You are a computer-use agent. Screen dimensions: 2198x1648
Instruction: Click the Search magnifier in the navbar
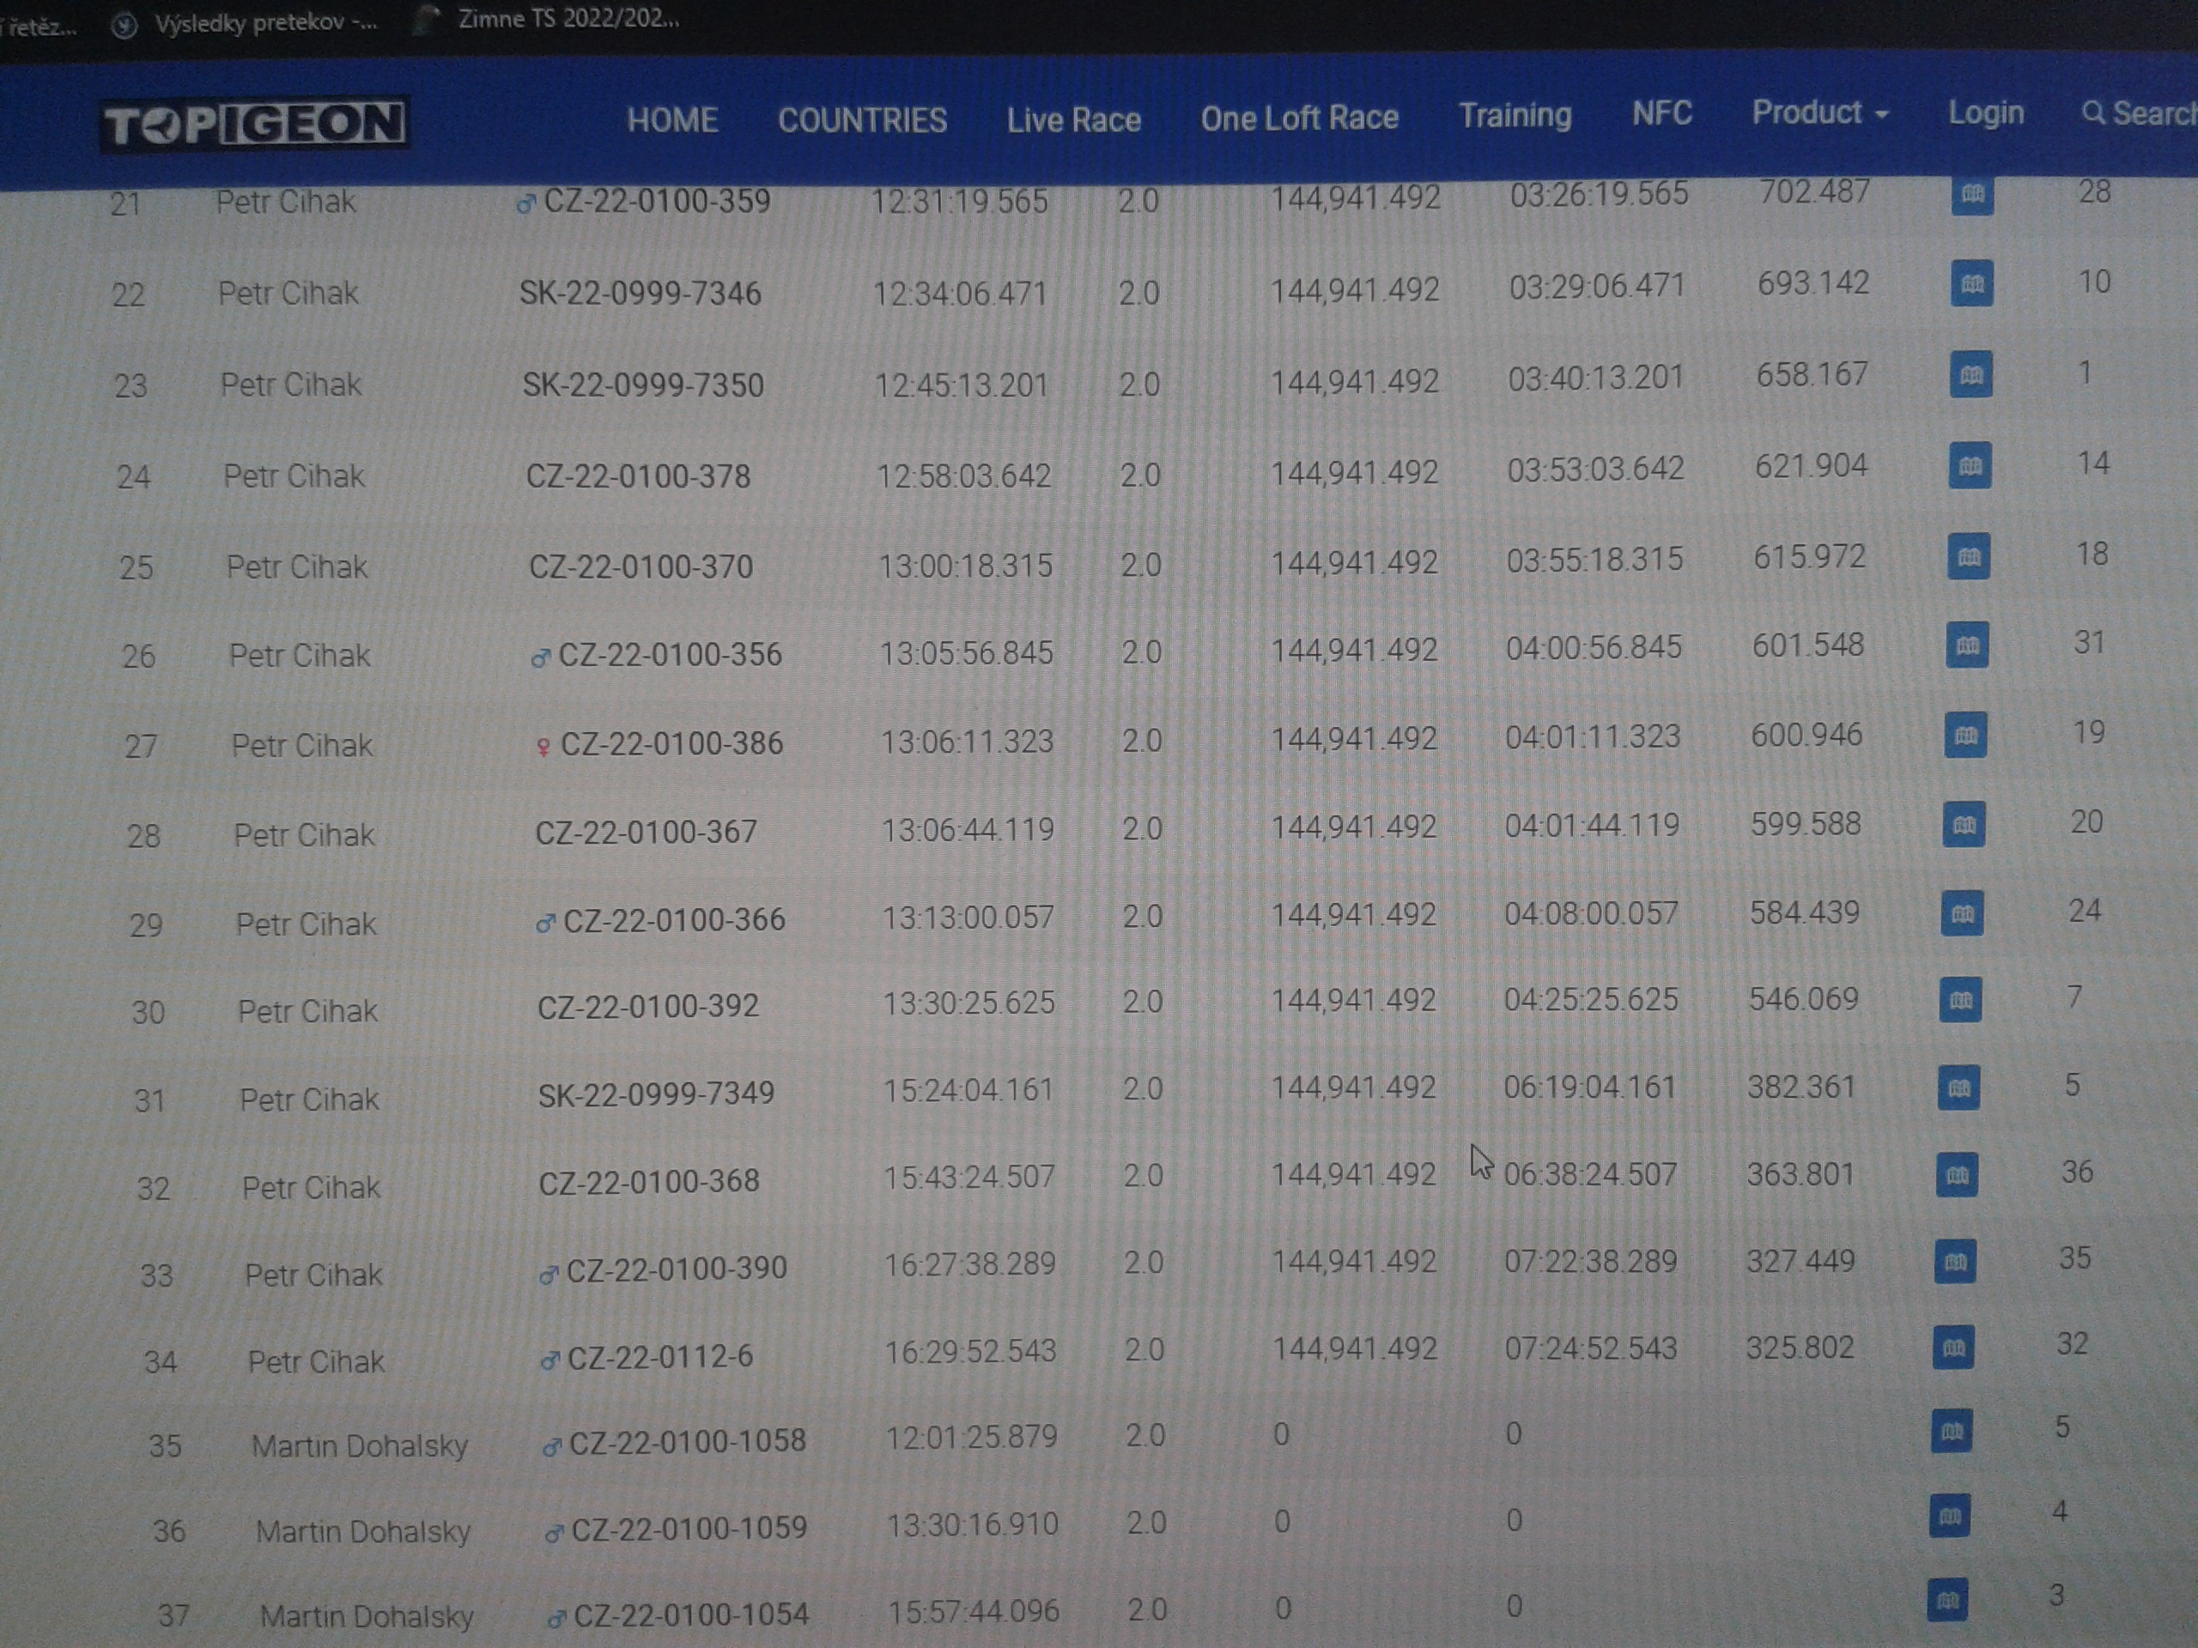[x=2092, y=113]
